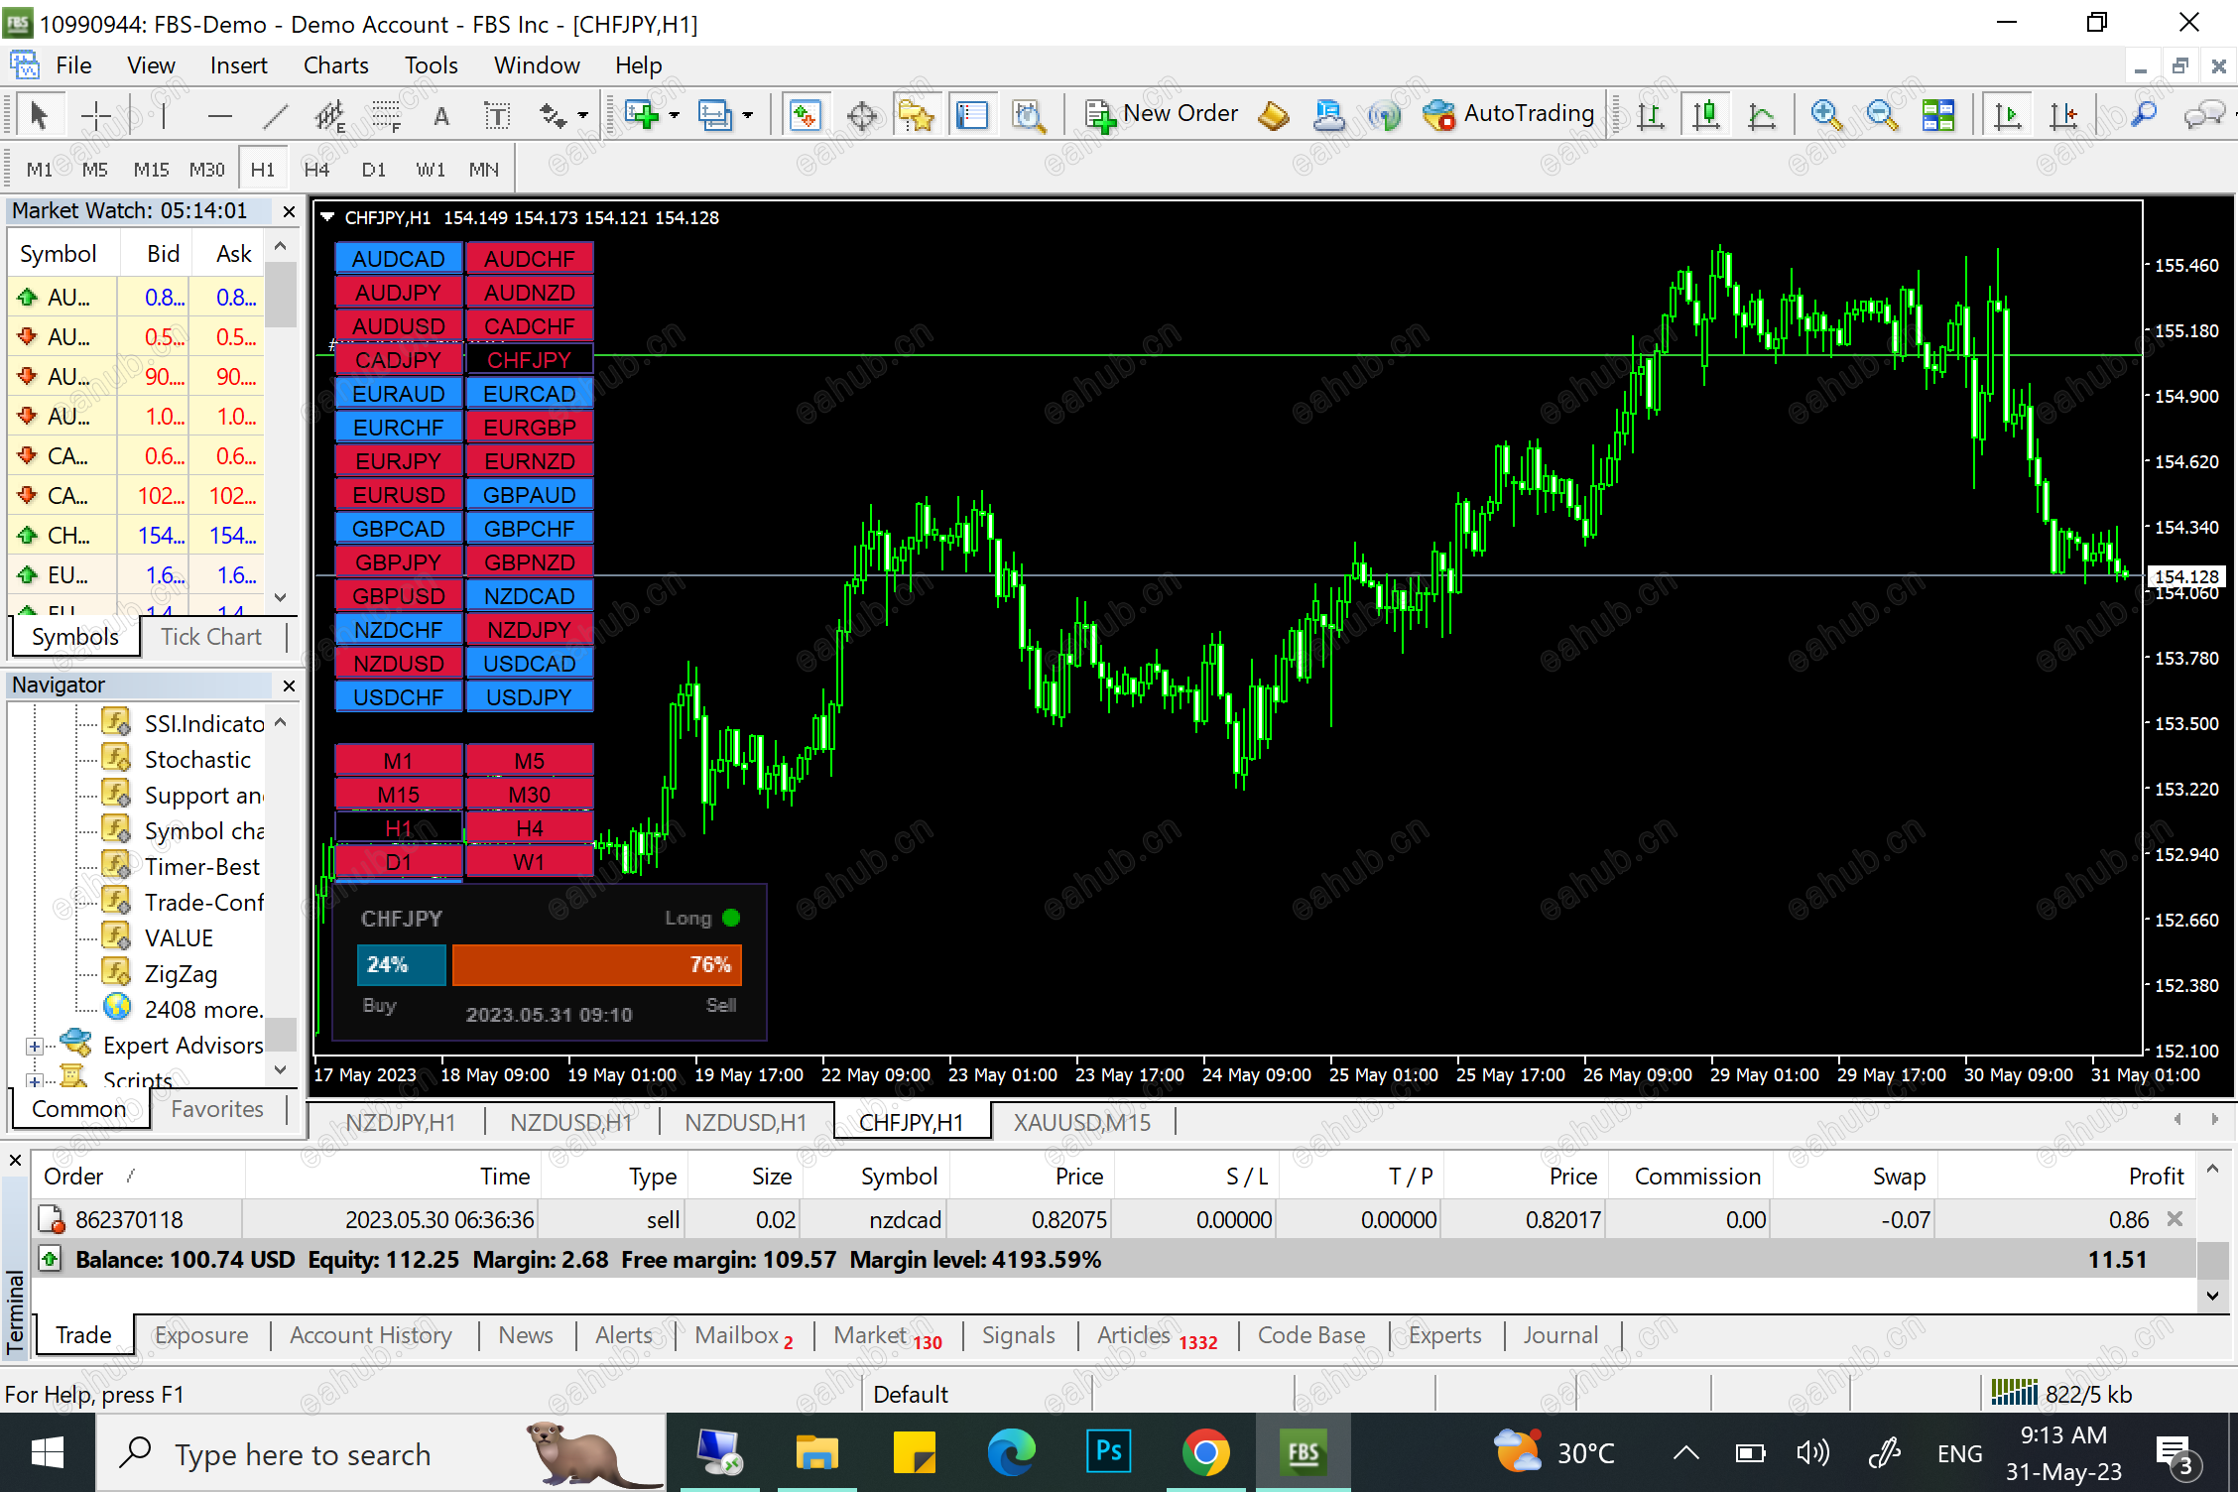
Task: Click the Sell side of the sentiment bar
Action: click(595, 964)
